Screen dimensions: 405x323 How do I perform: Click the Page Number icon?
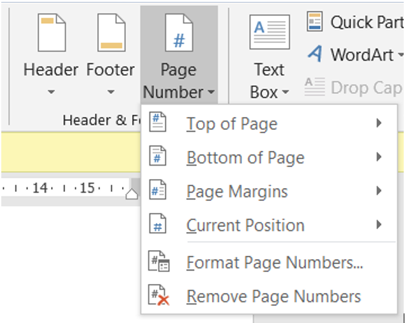click(x=179, y=33)
